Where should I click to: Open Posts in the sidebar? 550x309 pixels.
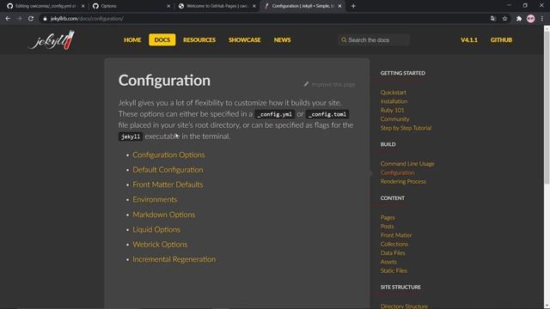(x=387, y=227)
